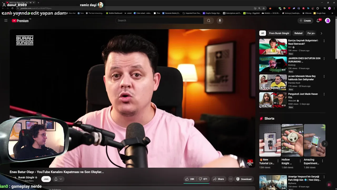Image resolution: width=337 pixels, height=190 pixels.
Task: Open the WestJett channel link
Action: click(x=292, y=101)
